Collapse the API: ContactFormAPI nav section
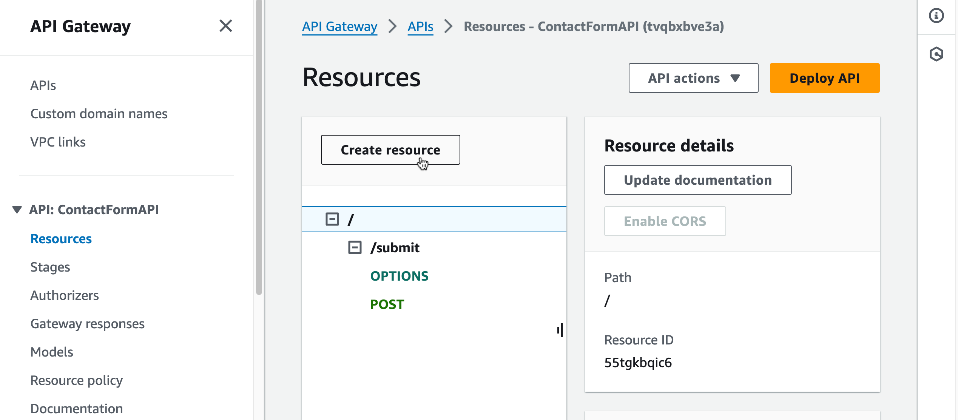Screen dimensions: 958x420 [17, 210]
